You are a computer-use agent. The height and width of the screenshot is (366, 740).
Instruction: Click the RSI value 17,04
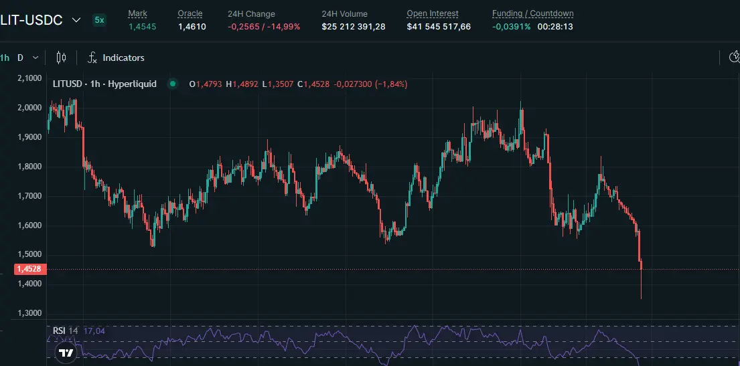(94, 331)
